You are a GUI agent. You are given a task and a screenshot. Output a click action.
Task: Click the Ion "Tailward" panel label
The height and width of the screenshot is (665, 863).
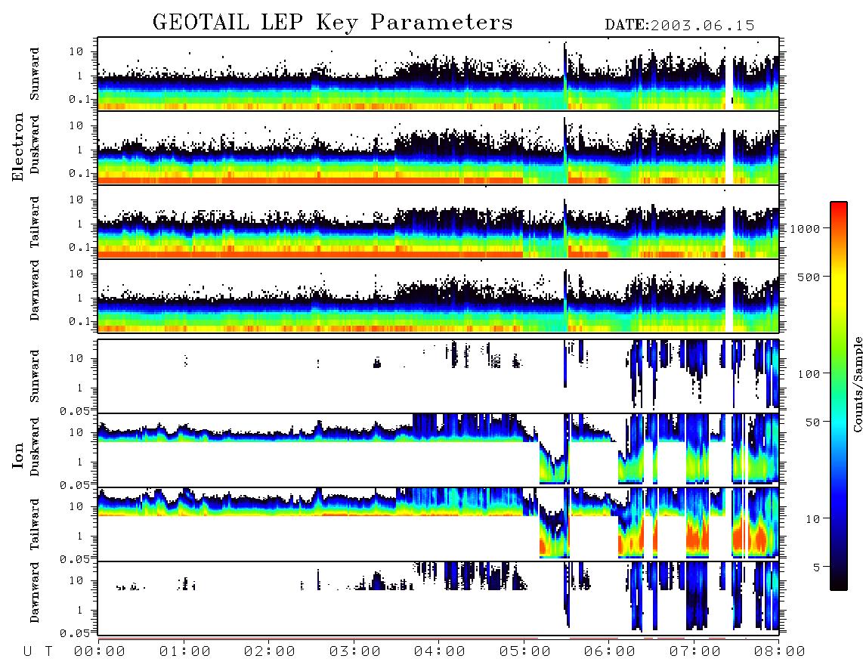[x=35, y=524]
